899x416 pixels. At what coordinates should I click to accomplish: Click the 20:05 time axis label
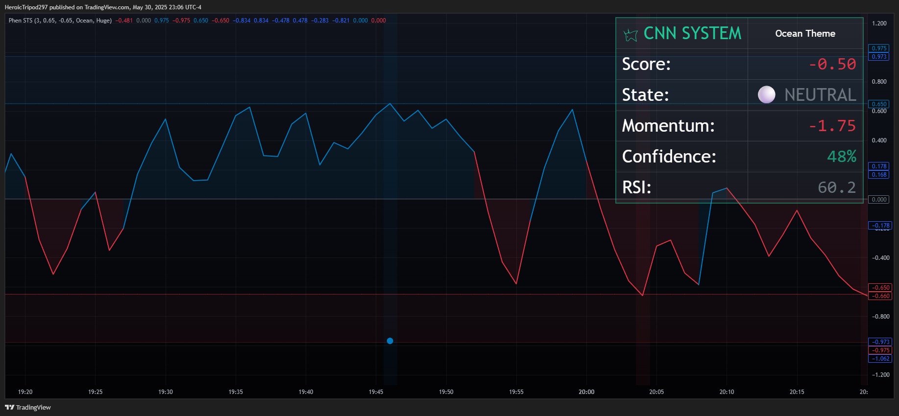pyautogui.click(x=656, y=392)
